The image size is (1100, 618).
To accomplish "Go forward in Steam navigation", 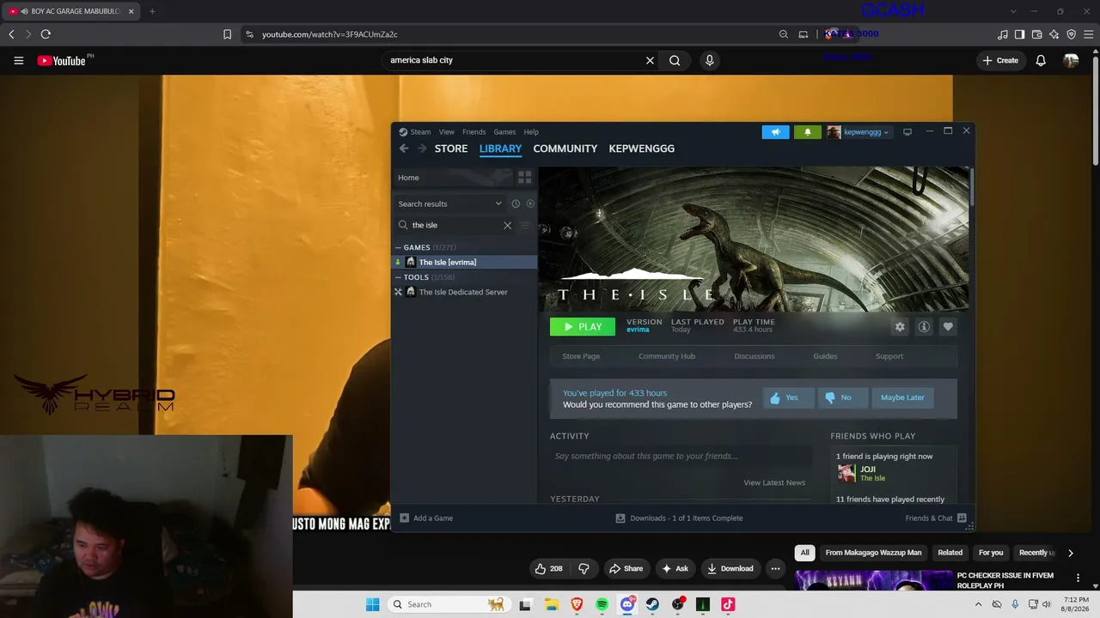I will click(x=421, y=148).
